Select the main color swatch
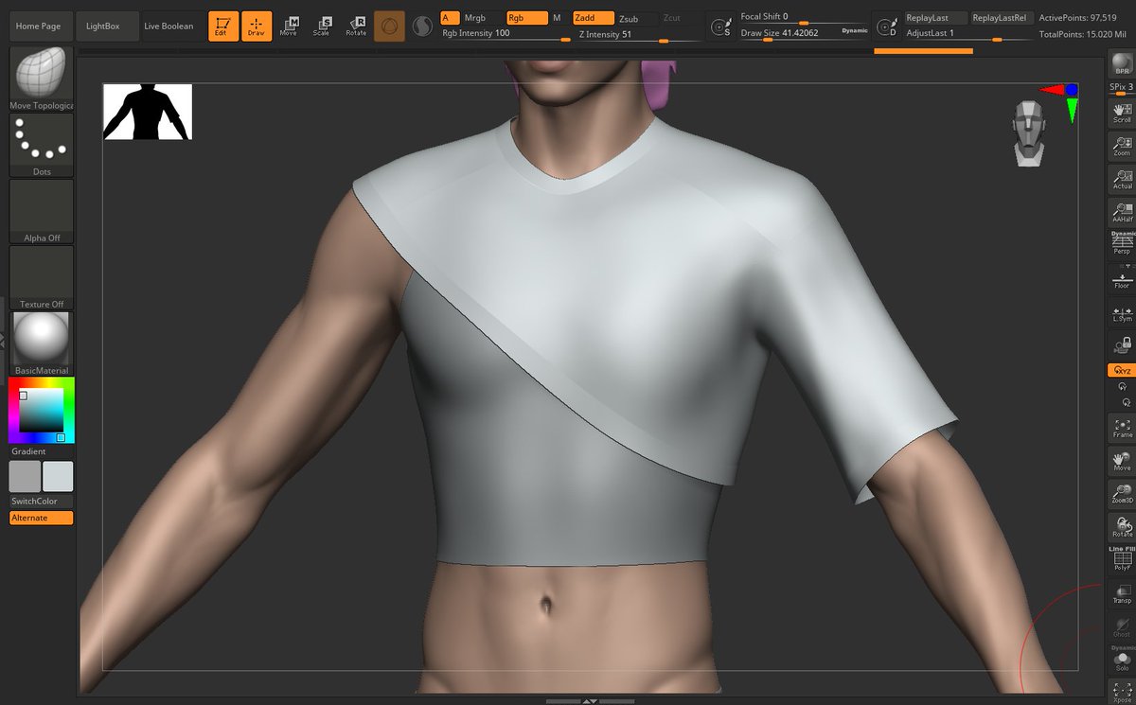Screen dimensions: 1136x705 tap(58, 476)
